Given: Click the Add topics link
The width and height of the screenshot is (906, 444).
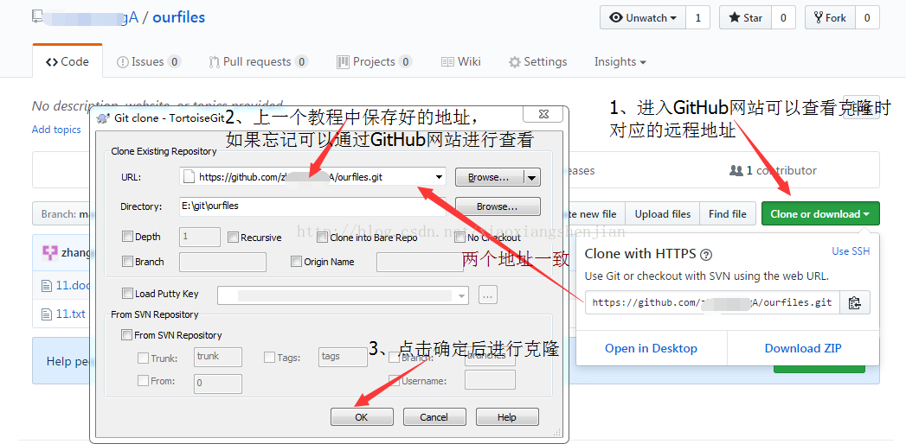Looking at the screenshot, I should tap(56, 130).
